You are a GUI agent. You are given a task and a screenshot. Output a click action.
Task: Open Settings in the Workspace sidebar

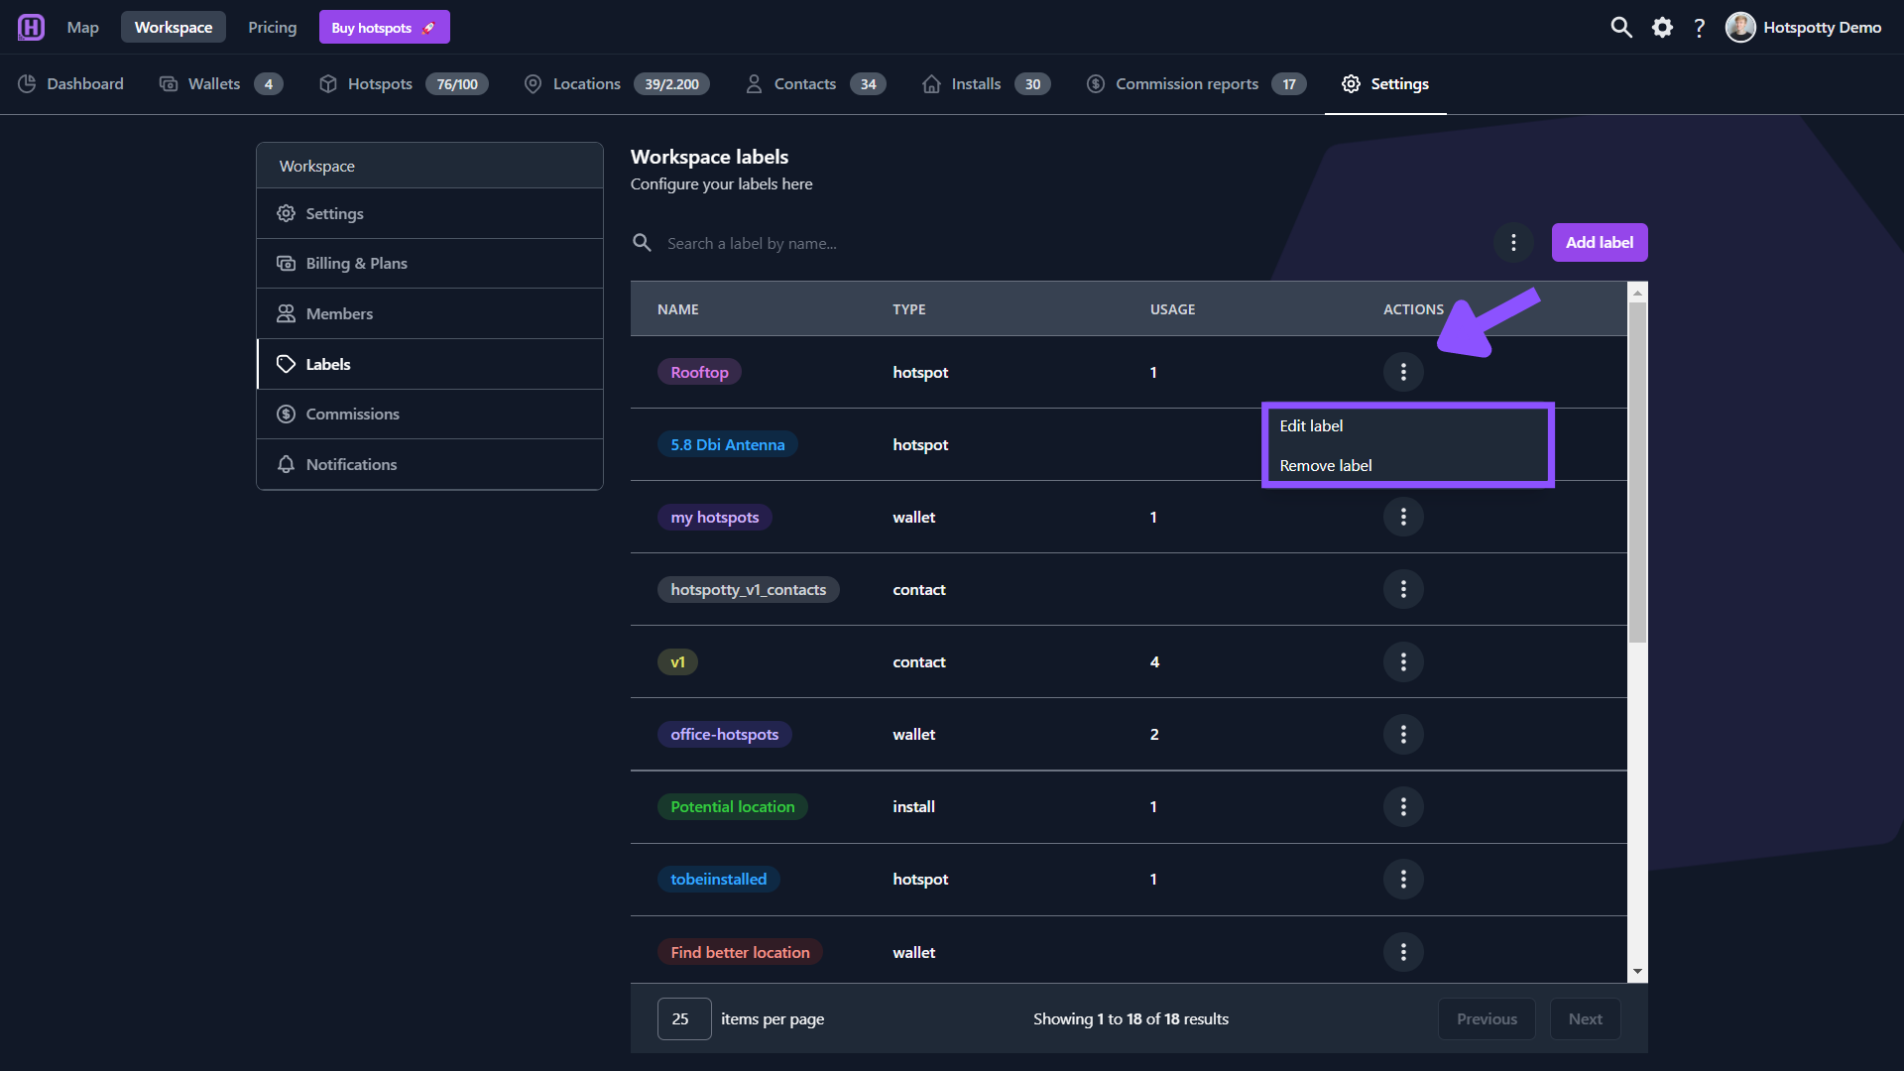(429, 213)
